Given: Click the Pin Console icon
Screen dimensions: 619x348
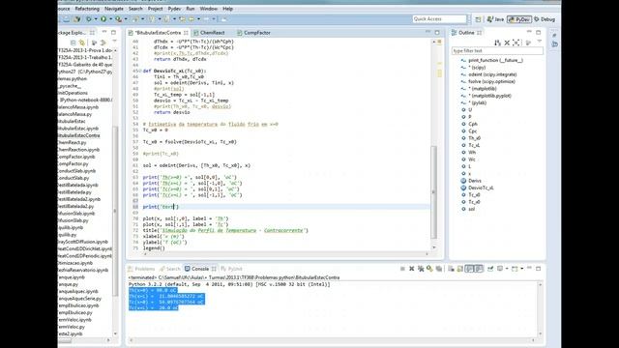Looking at the screenshot, I should (x=490, y=269).
